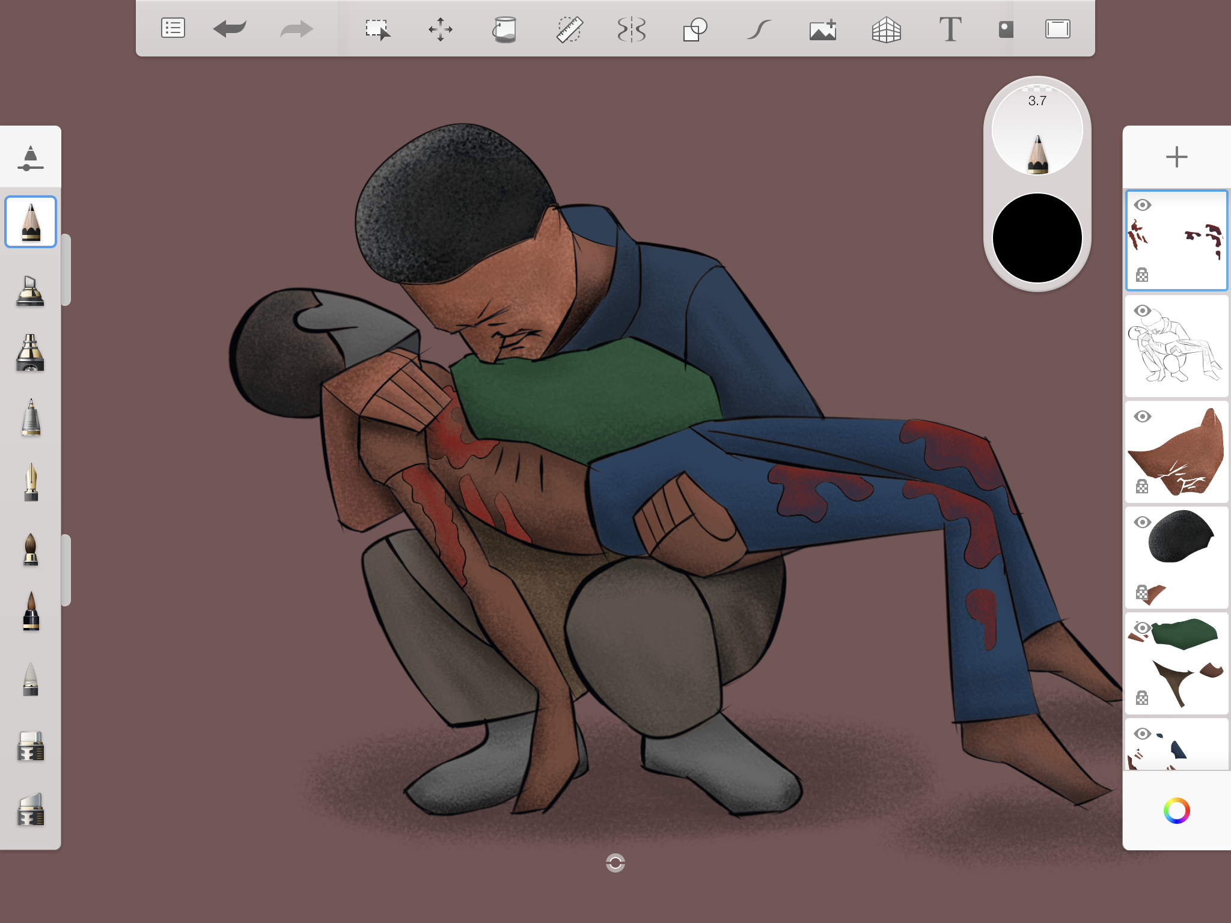Select the transform move tool

[x=441, y=29]
